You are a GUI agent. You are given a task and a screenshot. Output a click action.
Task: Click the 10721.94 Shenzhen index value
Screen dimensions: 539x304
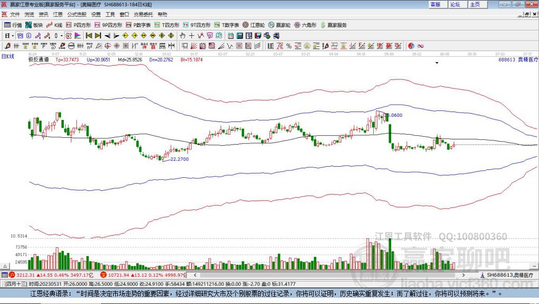(x=118, y=275)
